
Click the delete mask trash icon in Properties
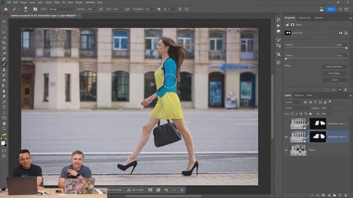[346, 90]
